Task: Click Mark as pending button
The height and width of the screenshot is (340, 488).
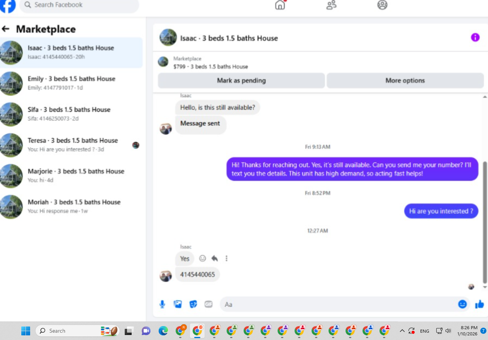Action: 241,81
